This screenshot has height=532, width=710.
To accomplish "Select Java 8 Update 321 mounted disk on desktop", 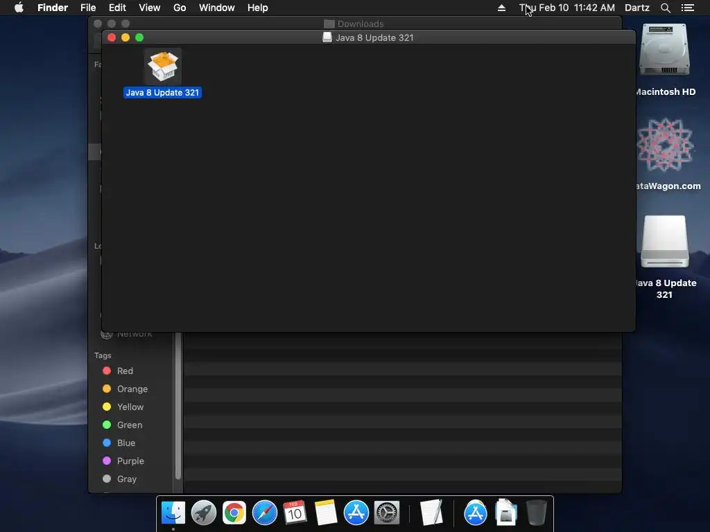I will coord(664,241).
